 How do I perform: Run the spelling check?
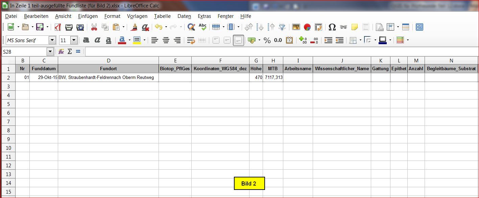[202, 27]
